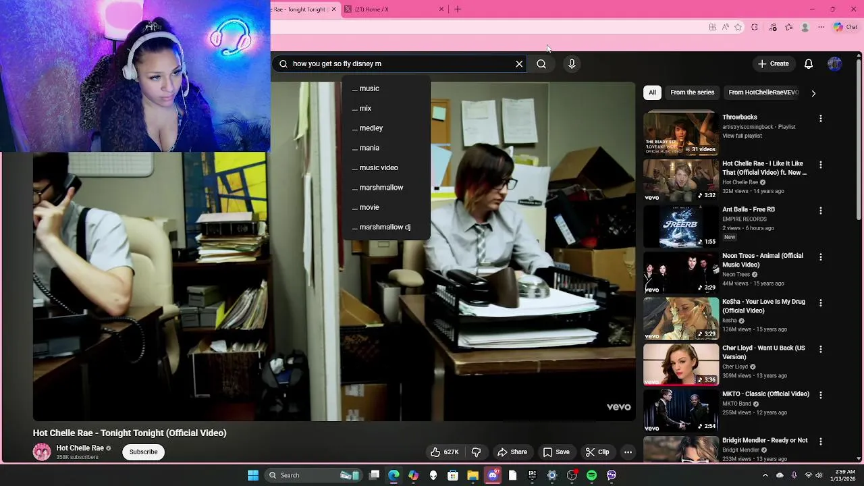
Task: Select the 'From HotChelleRaeVEVO' chip
Action: 763,92
